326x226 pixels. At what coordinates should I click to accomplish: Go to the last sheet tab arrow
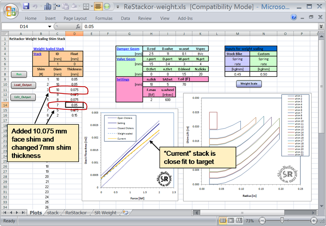[23, 213]
